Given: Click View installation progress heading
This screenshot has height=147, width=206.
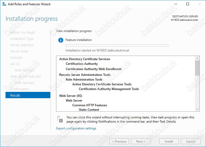Looking at the screenshot, I should pyautogui.click(x=74, y=31).
